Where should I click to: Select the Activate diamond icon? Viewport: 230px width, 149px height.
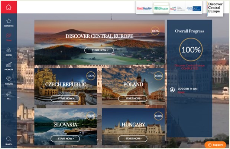point(9,80)
